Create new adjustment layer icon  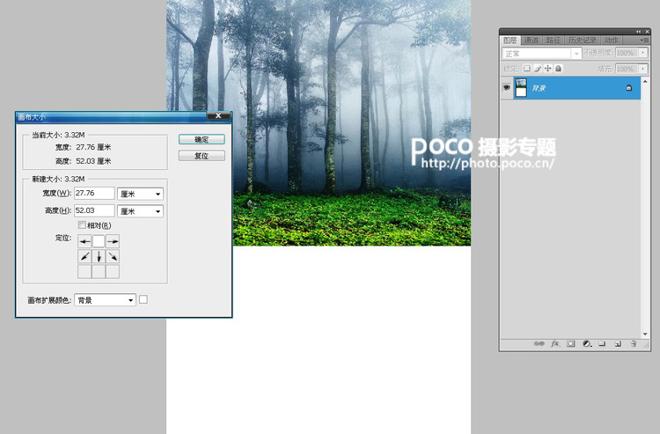(586, 344)
